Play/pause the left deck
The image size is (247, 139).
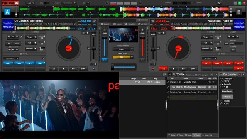[x=73, y=69]
